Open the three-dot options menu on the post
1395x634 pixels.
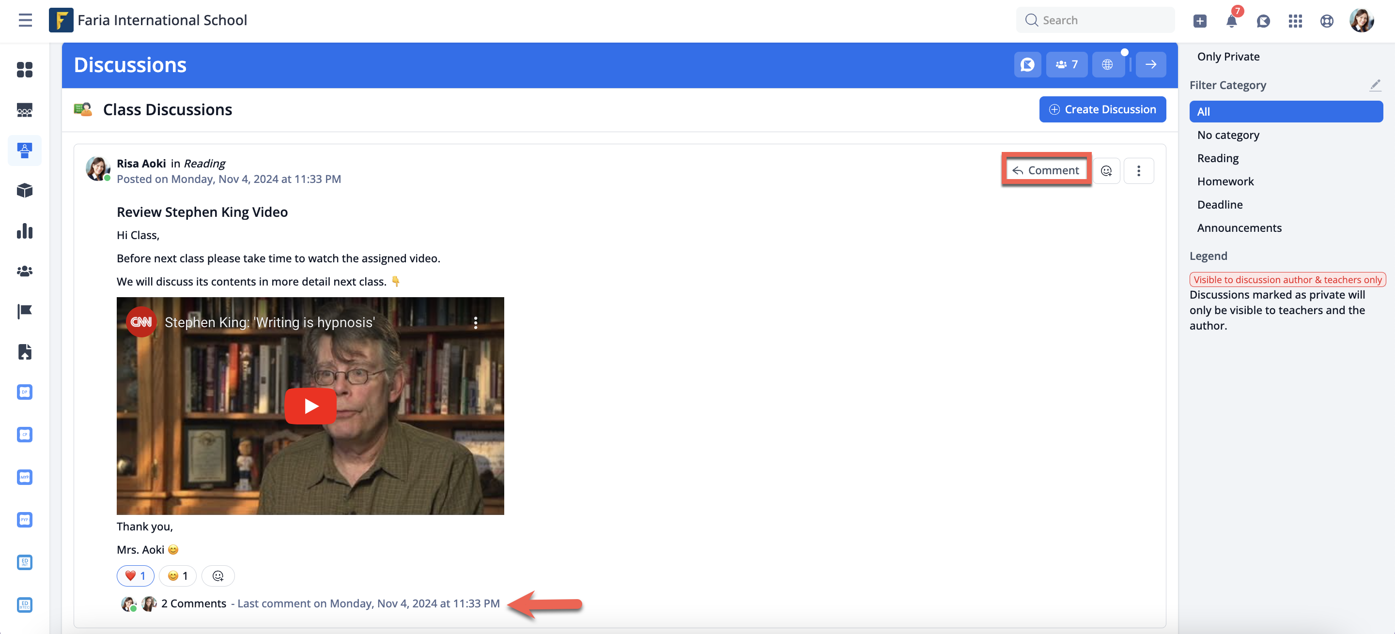coord(1138,171)
